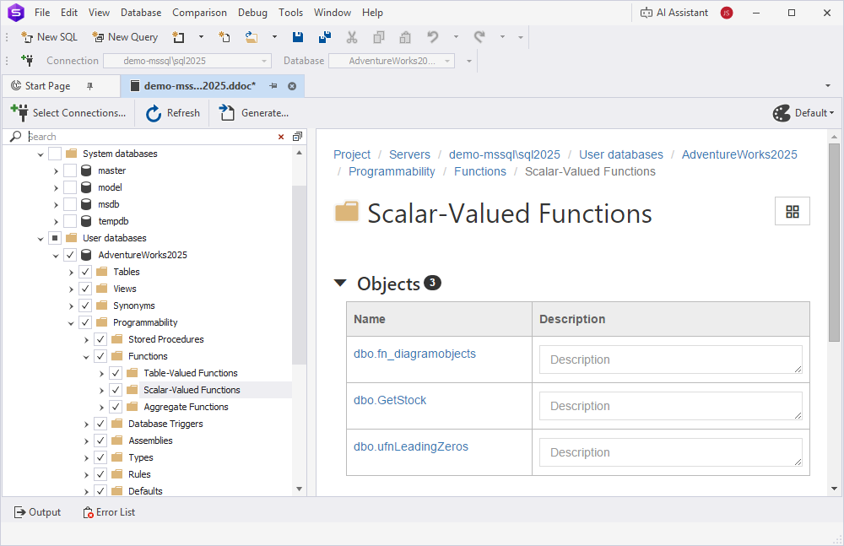The image size is (844, 546).
Task: Uncheck the Database Triggers checkbox
Action: (100, 424)
